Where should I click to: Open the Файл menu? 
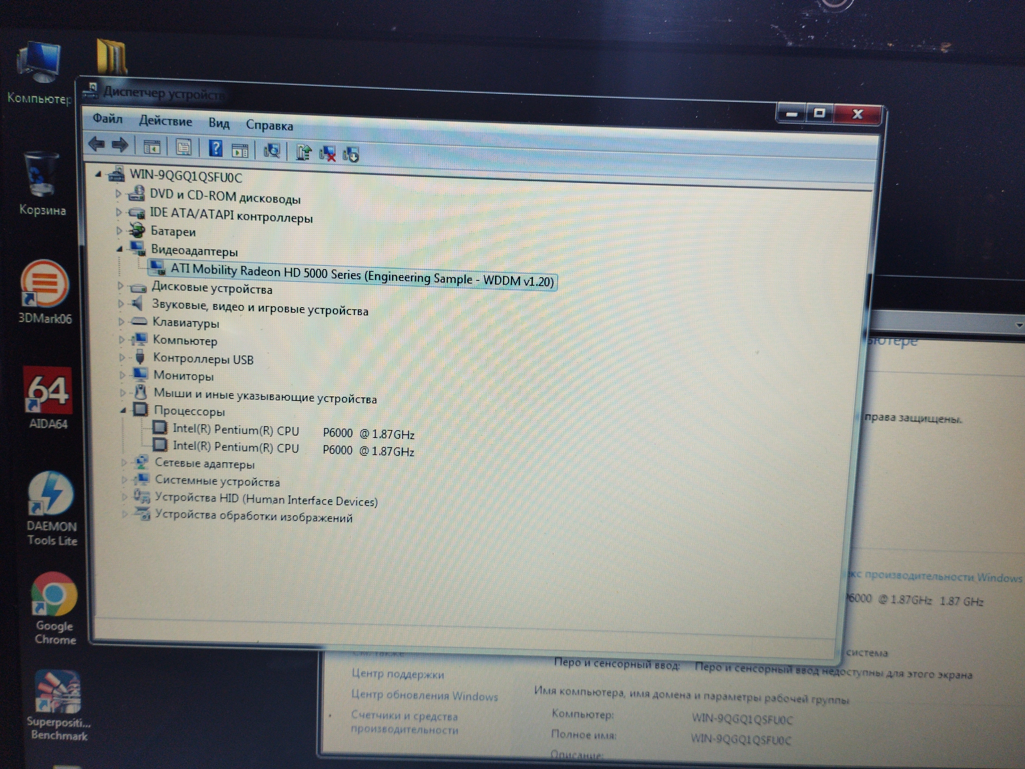point(107,119)
